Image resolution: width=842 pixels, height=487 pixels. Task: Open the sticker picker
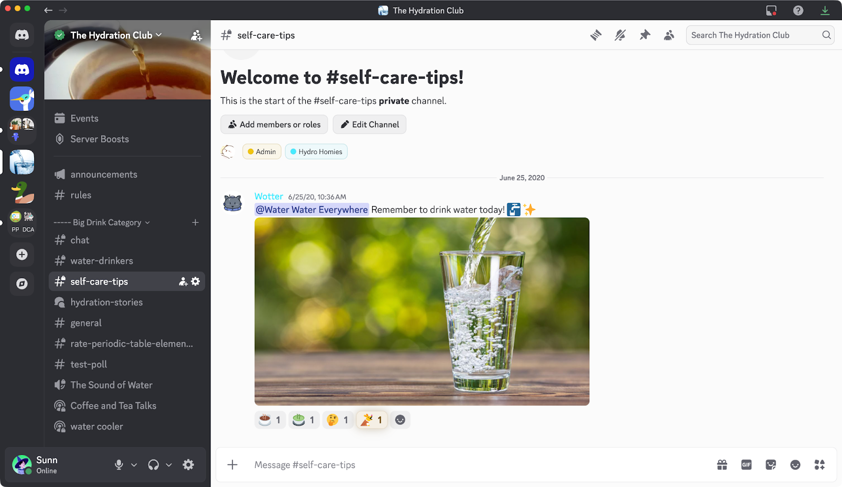coord(770,464)
